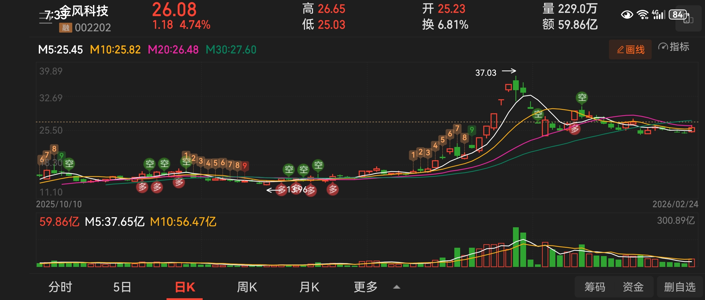Tap the 37.03 high price label
This screenshot has height=300, width=705.
tap(486, 73)
